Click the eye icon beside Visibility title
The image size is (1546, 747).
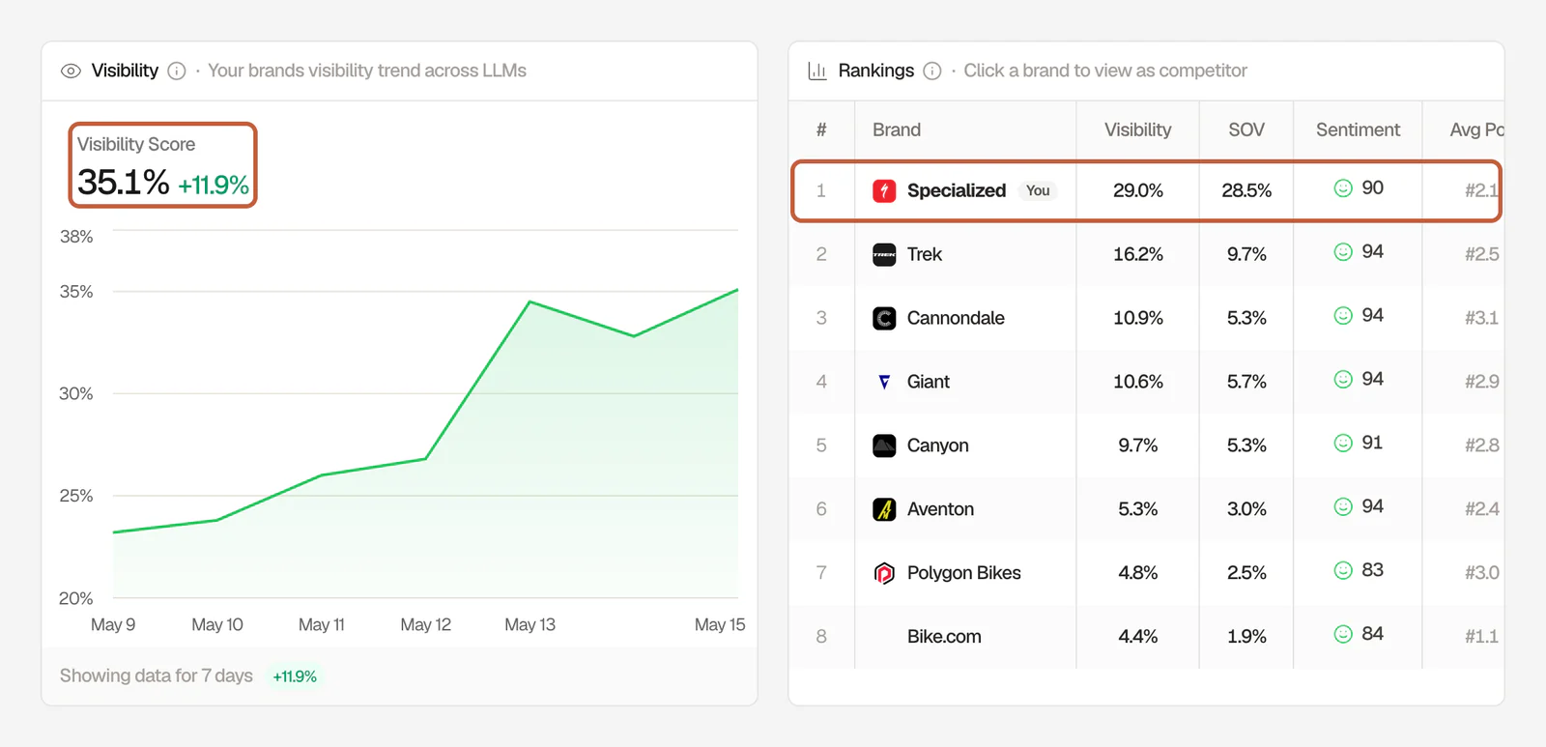tap(71, 71)
